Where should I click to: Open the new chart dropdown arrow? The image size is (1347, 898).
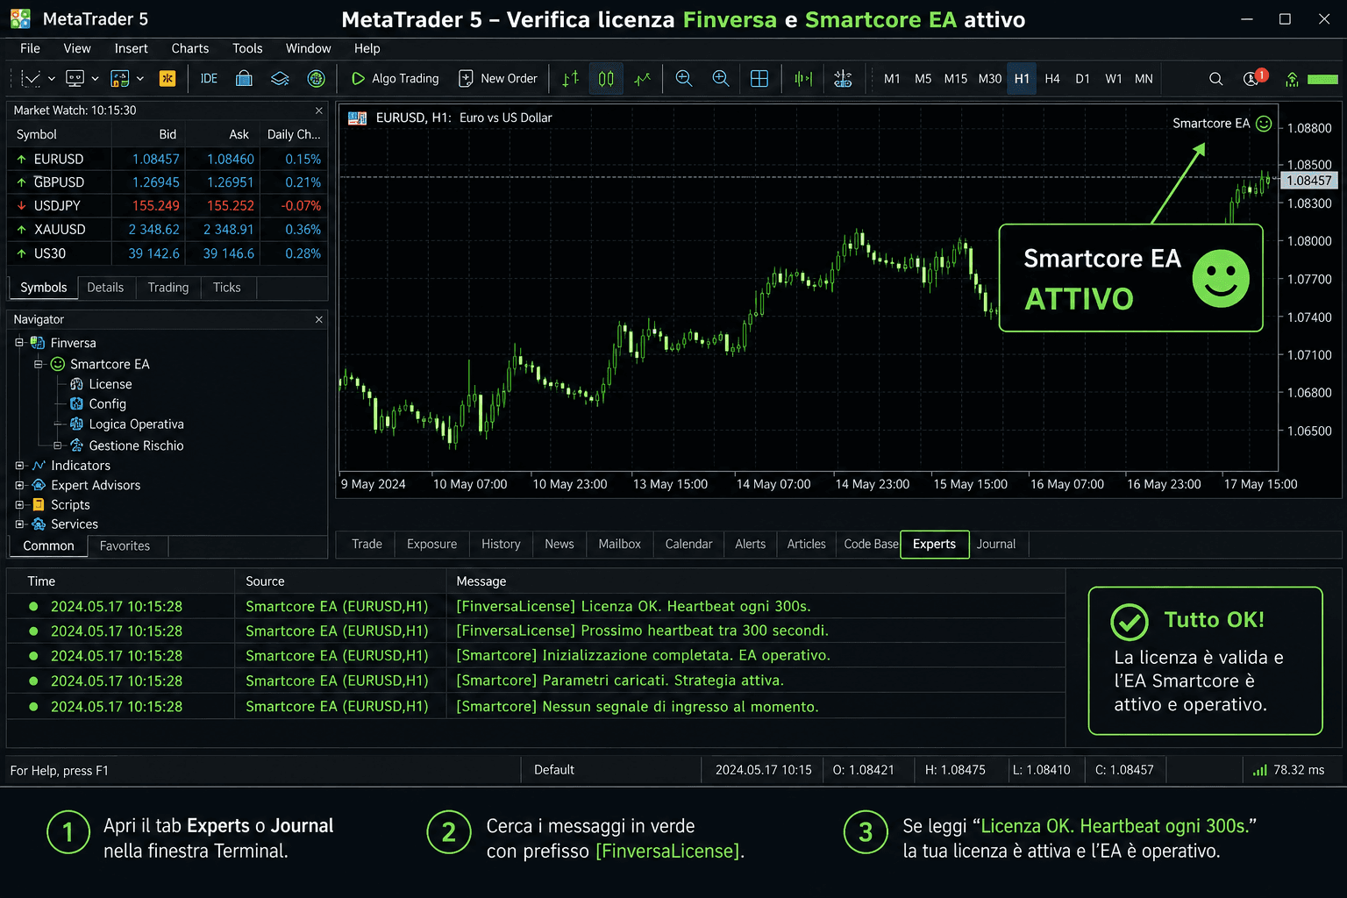click(52, 79)
